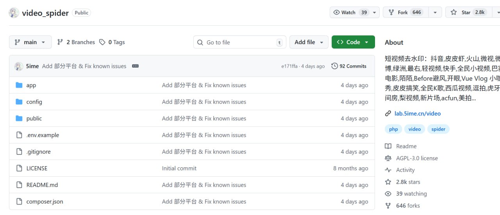Click the eye icon on the Watch button
Image resolution: width=500 pixels, height=215 pixels.
[336, 13]
